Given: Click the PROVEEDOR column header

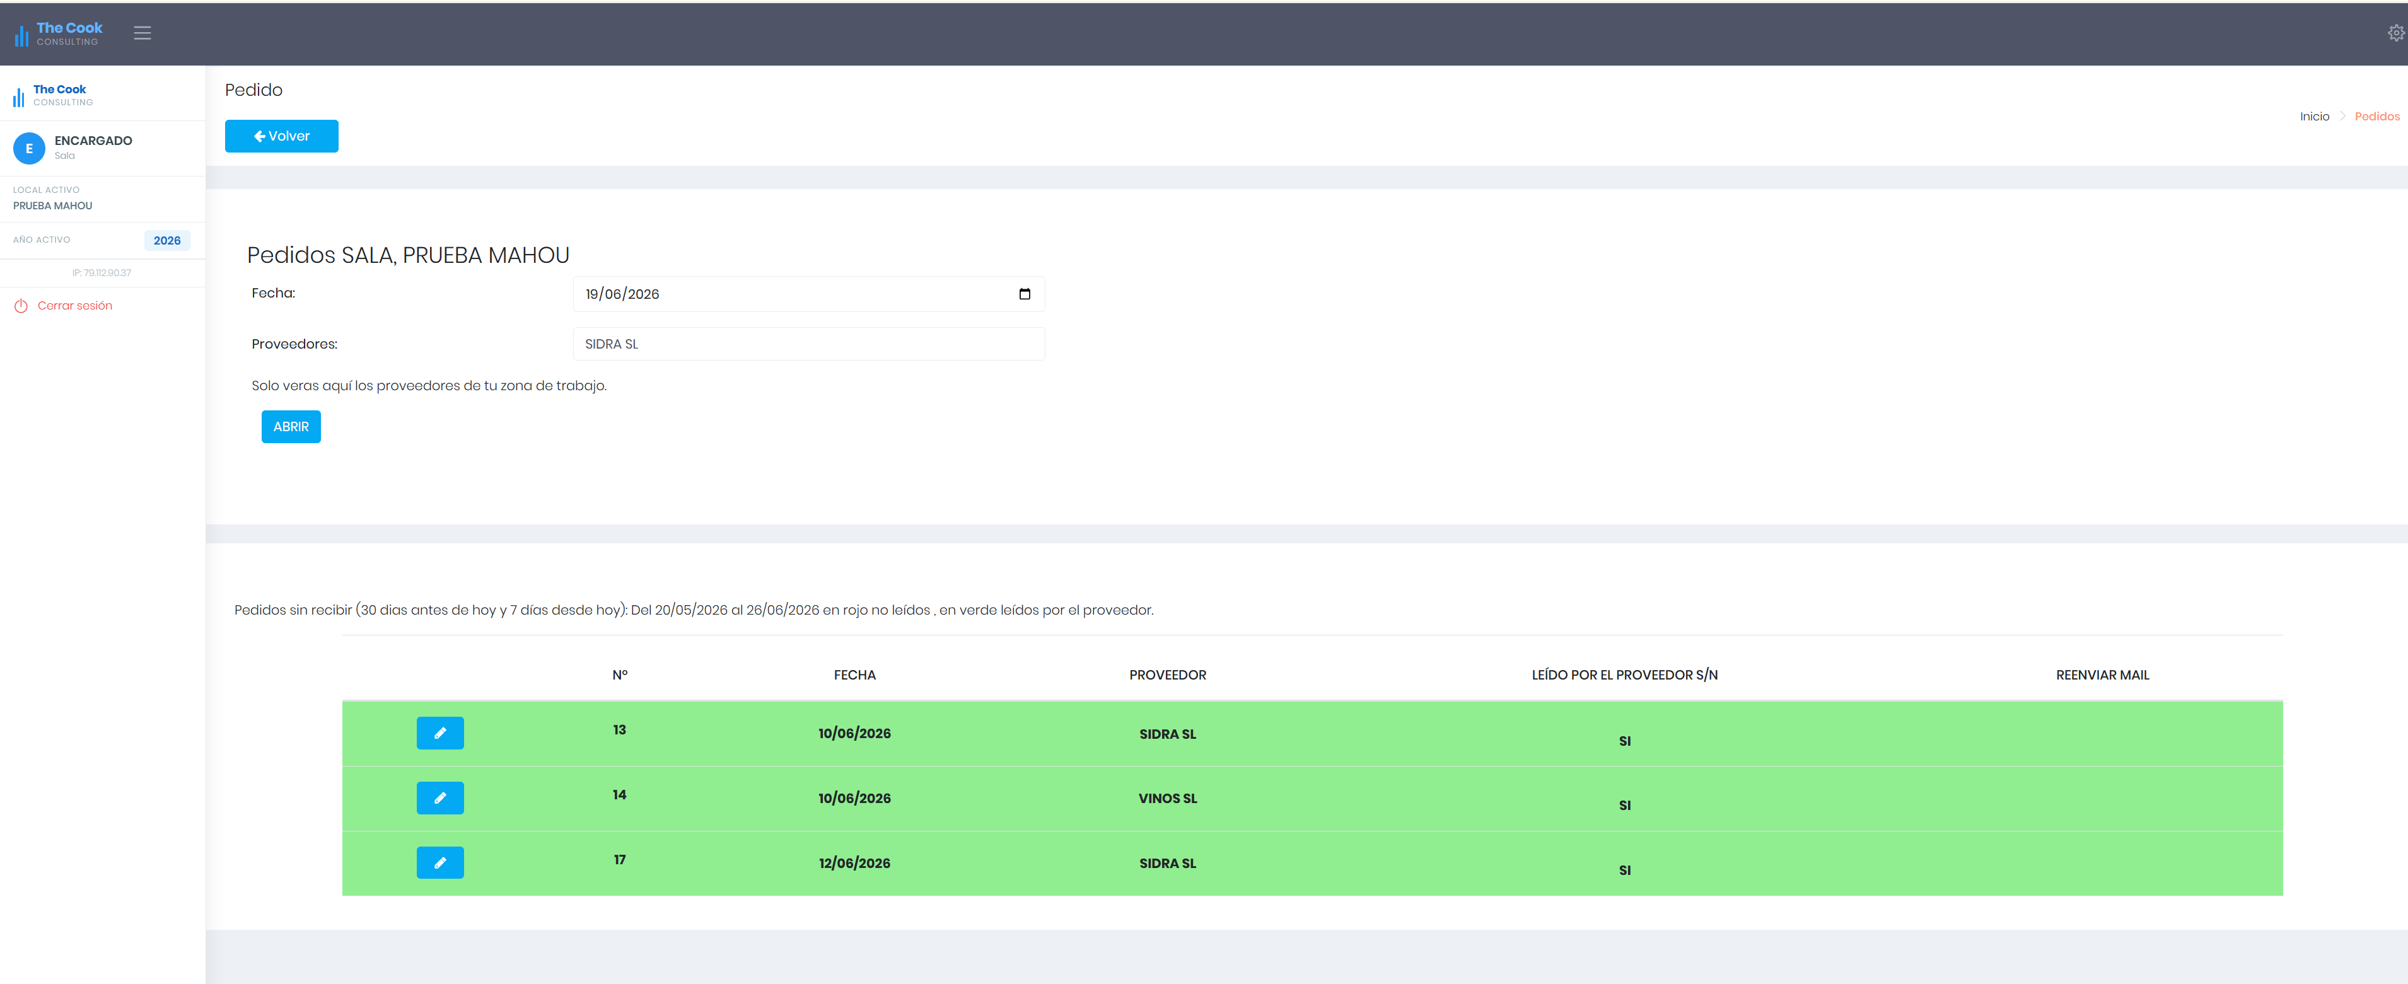Looking at the screenshot, I should [1168, 676].
